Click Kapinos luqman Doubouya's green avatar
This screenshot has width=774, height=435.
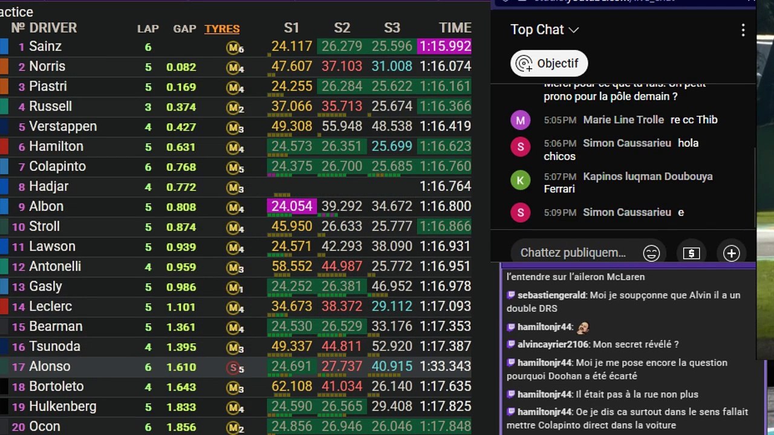pos(520,179)
